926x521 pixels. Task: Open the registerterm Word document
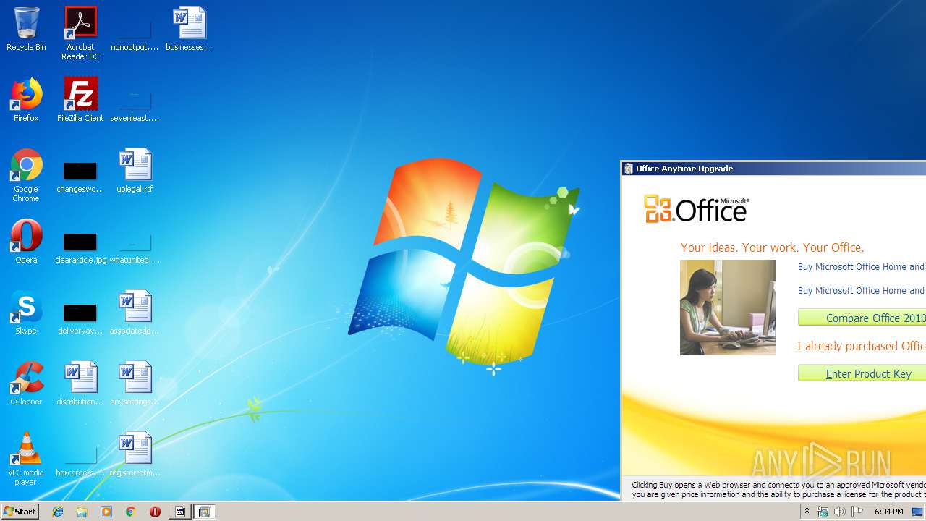tap(135, 454)
